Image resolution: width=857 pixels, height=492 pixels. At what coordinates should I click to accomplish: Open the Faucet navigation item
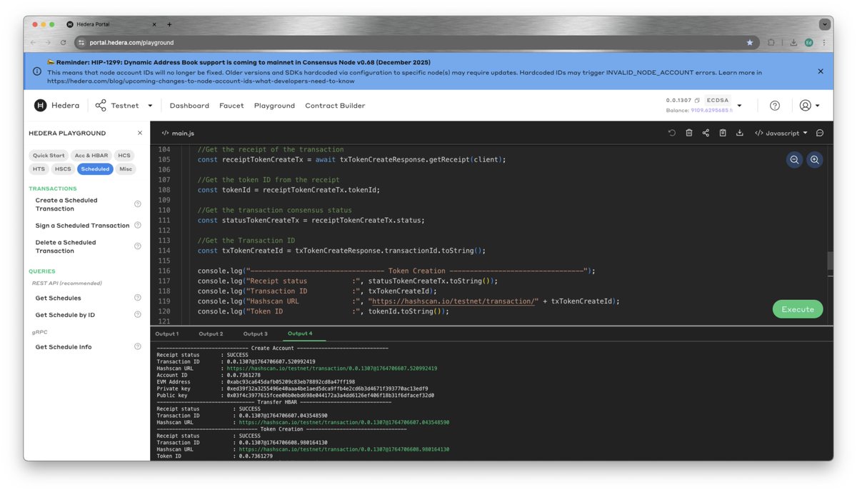231,106
